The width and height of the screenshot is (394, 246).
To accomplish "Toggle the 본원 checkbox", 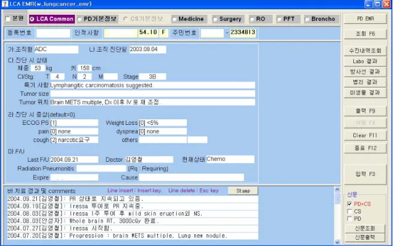I will (x=8, y=19).
